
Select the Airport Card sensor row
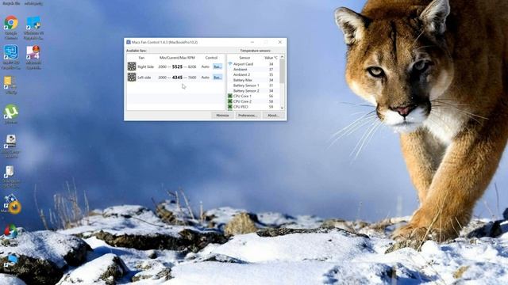253,64
